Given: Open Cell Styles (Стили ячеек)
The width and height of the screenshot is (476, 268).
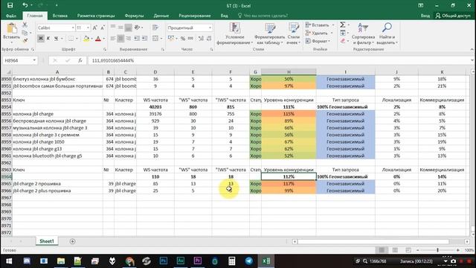Looking at the screenshot, I should 293,33.
